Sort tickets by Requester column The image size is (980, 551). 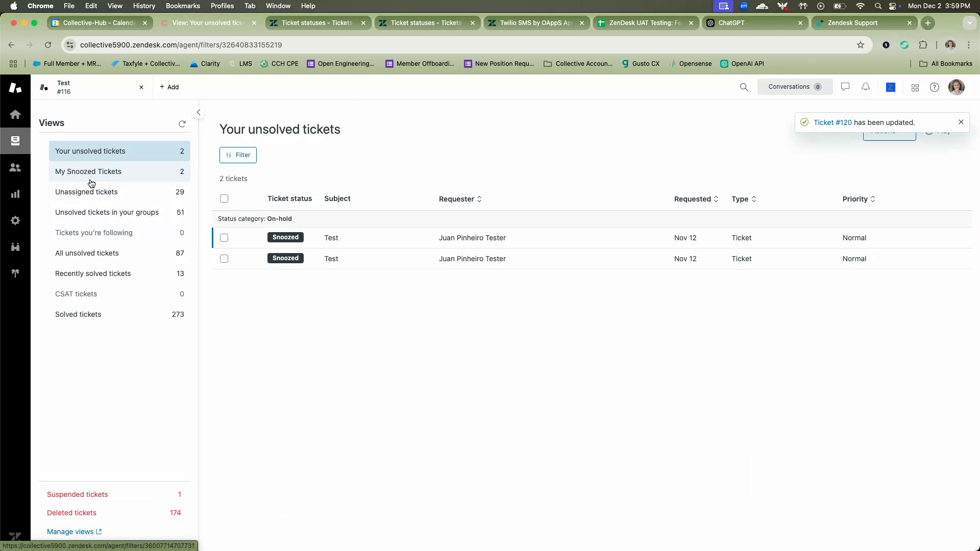point(460,199)
